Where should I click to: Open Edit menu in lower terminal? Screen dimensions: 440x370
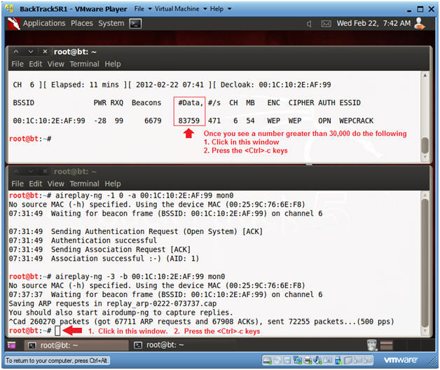pyautogui.click(x=35, y=184)
